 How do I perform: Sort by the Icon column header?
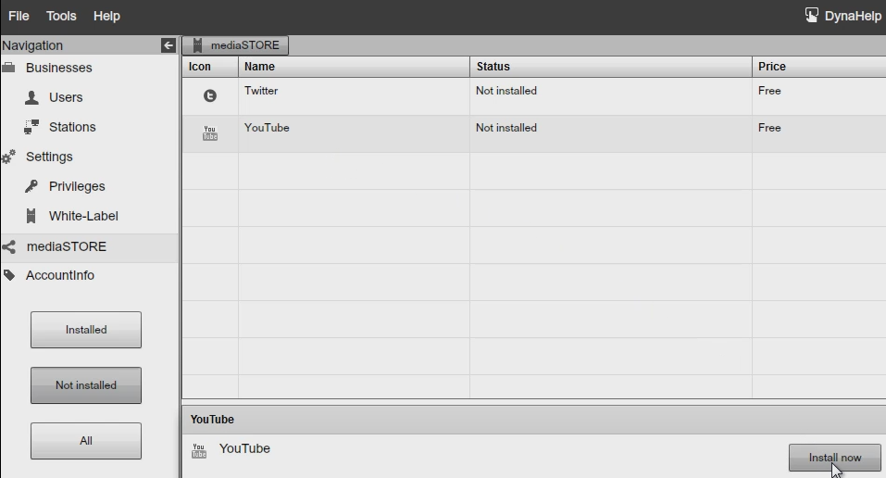(210, 67)
